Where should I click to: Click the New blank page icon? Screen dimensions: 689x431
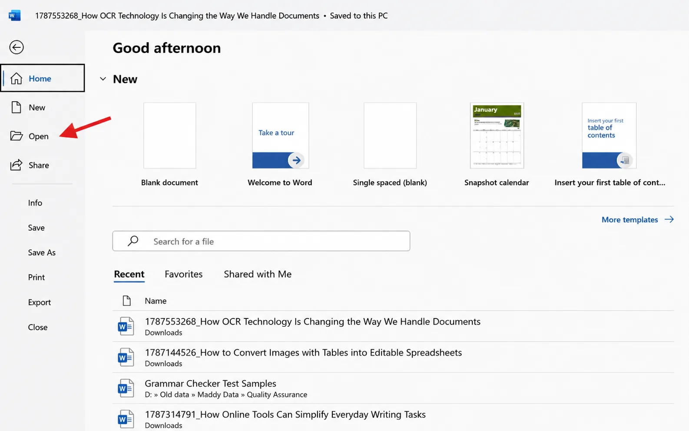click(x=16, y=107)
